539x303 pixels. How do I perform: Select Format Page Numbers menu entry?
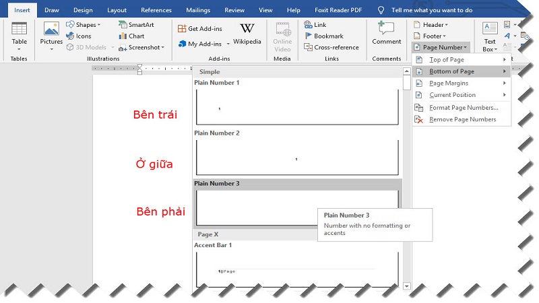463,108
